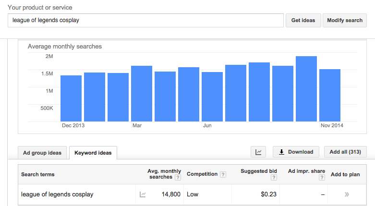The image size is (375, 206).
Task: Download the keyword ideas
Action: 296,152
